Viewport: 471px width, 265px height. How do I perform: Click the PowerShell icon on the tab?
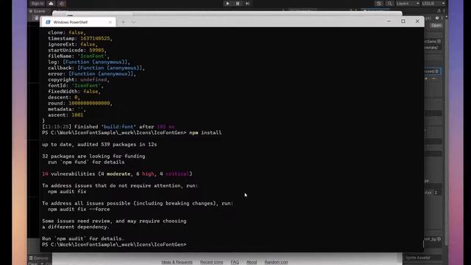(x=48, y=22)
